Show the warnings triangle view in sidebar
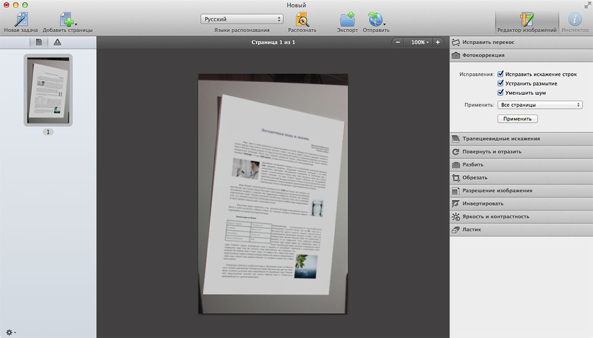 [x=57, y=42]
